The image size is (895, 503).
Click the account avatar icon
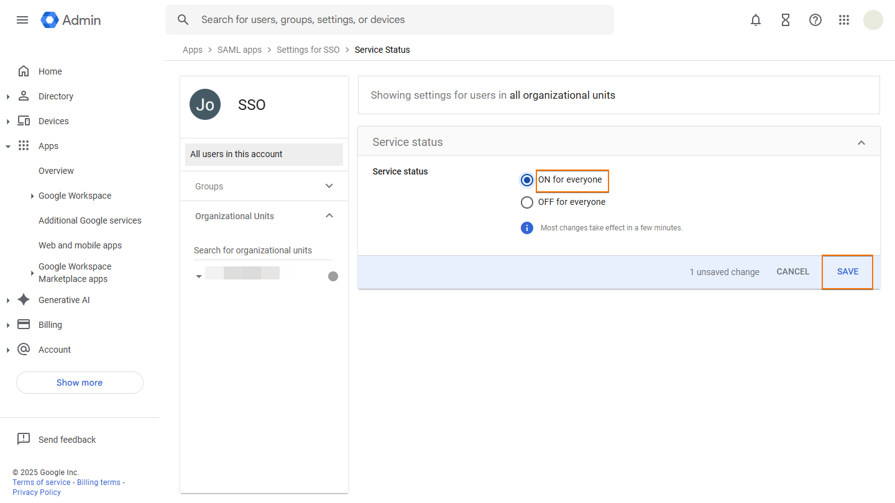(873, 19)
